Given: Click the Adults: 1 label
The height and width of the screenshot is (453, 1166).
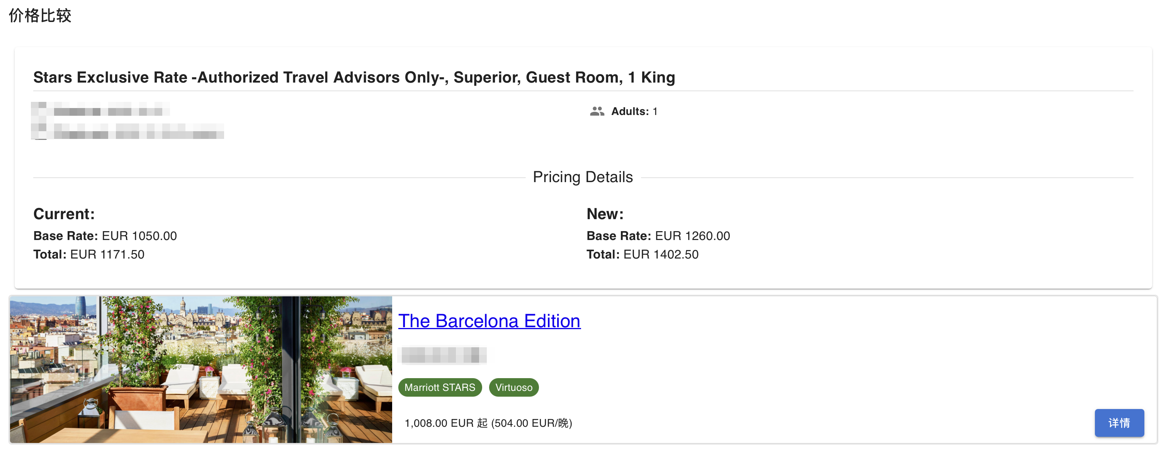Looking at the screenshot, I should [634, 111].
